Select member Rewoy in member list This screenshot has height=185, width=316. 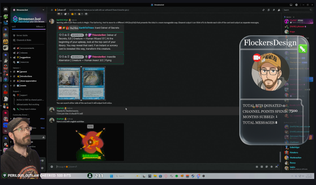[x=292, y=163]
